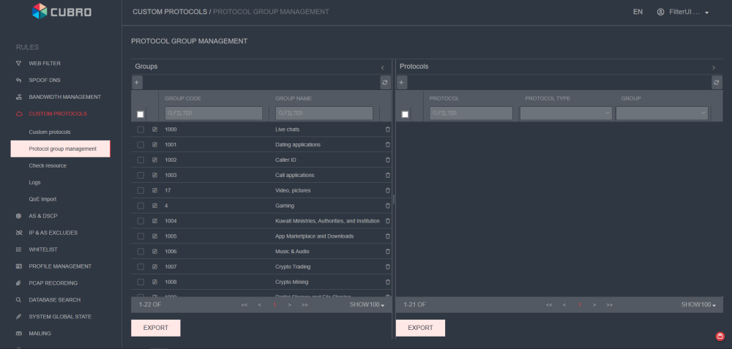Collapse the Groups panel with its chevron
The height and width of the screenshot is (349, 732).
pyautogui.click(x=382, y=67)
